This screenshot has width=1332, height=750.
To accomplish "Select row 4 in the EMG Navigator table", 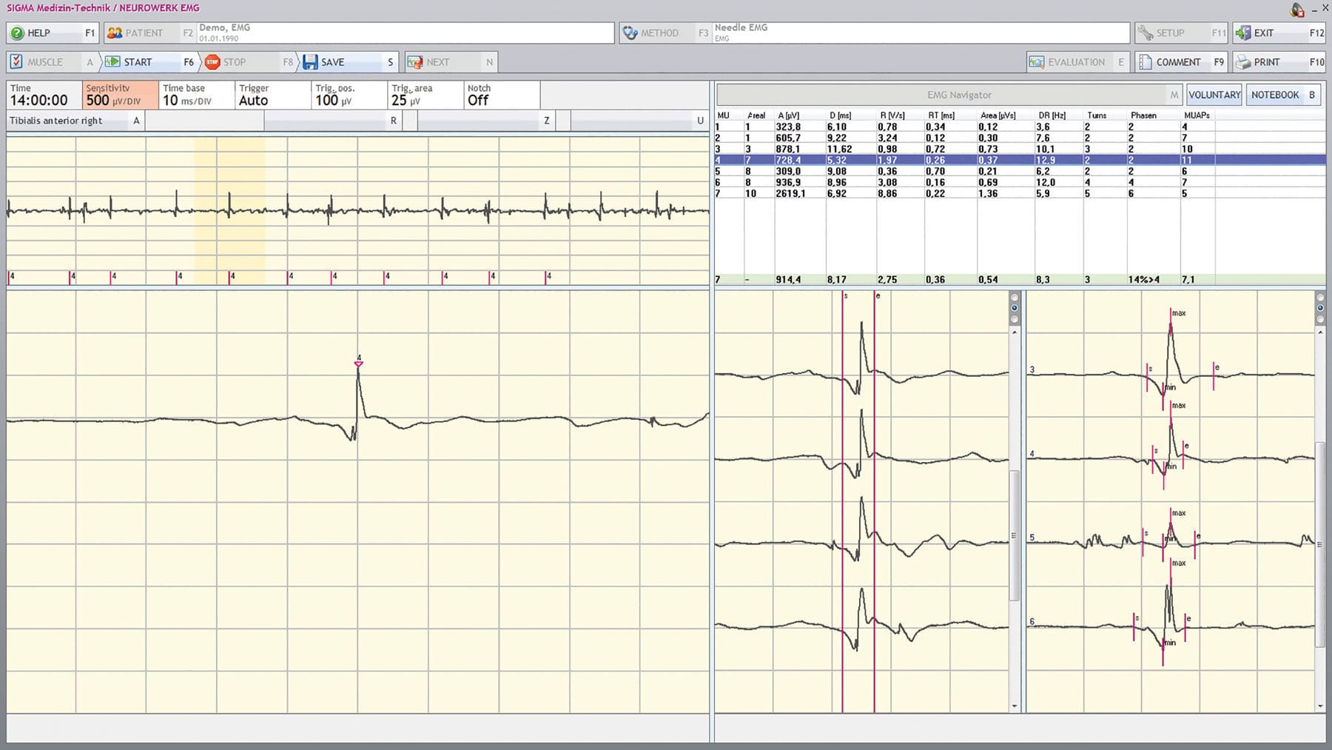I will 814,160.
